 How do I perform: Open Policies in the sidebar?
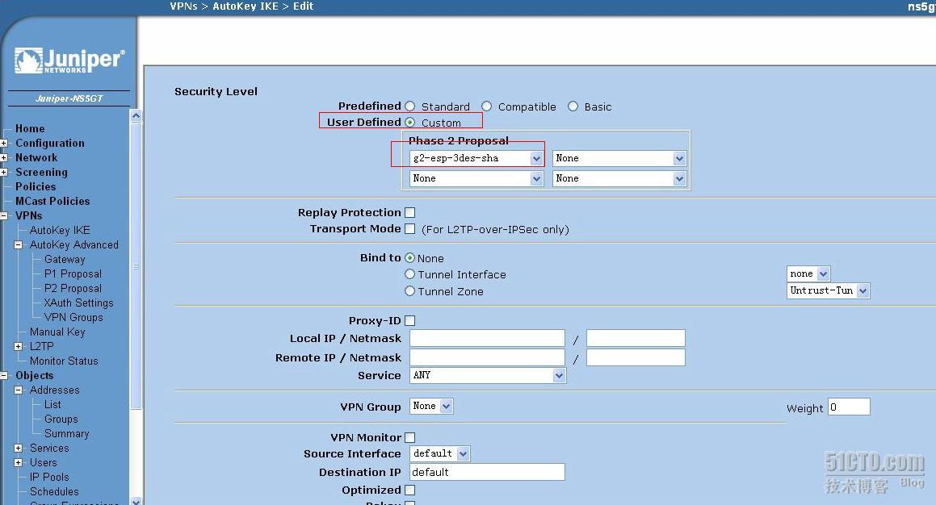pyautogui.click(x=36, y=186)
